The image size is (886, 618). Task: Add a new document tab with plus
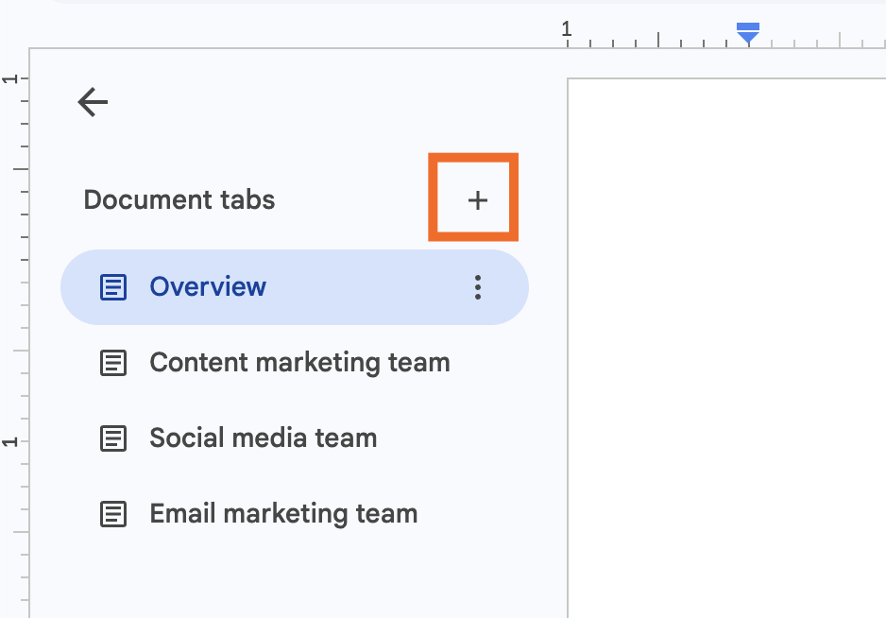click(477, 200)
